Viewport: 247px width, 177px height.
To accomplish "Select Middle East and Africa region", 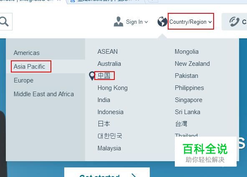I will click(44, 94).
